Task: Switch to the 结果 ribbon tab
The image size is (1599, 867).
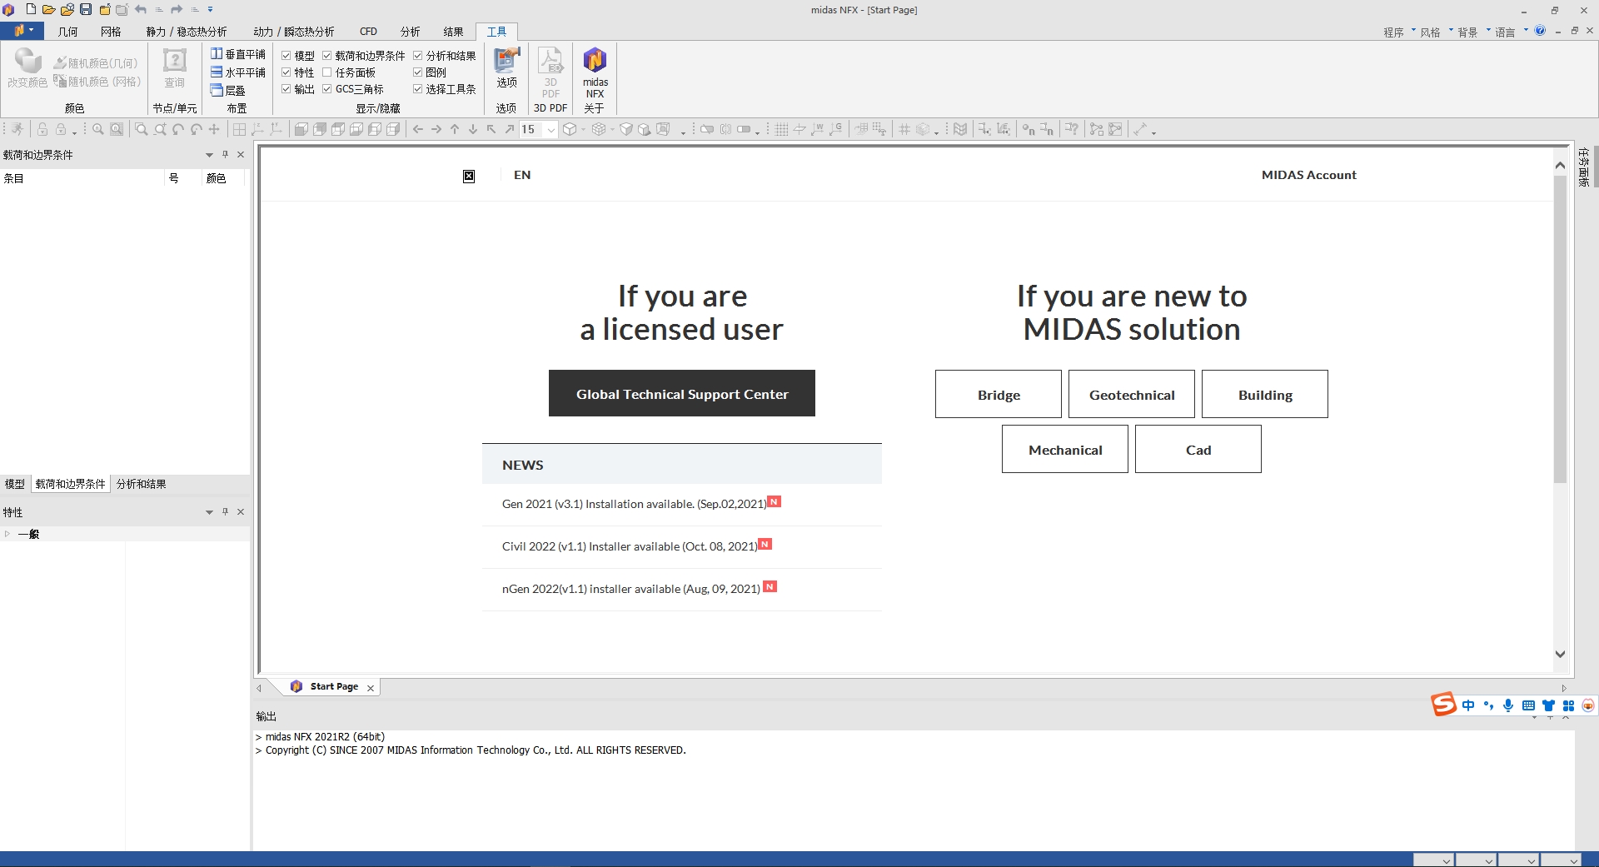Action: click(453, 32)
